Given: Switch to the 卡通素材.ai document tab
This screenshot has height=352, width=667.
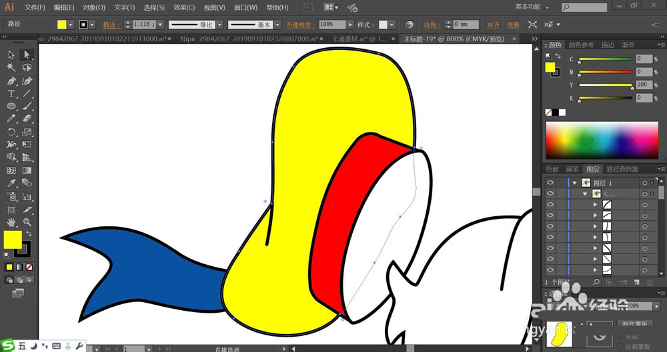Looking at the screenshot, I should point(359,39).
